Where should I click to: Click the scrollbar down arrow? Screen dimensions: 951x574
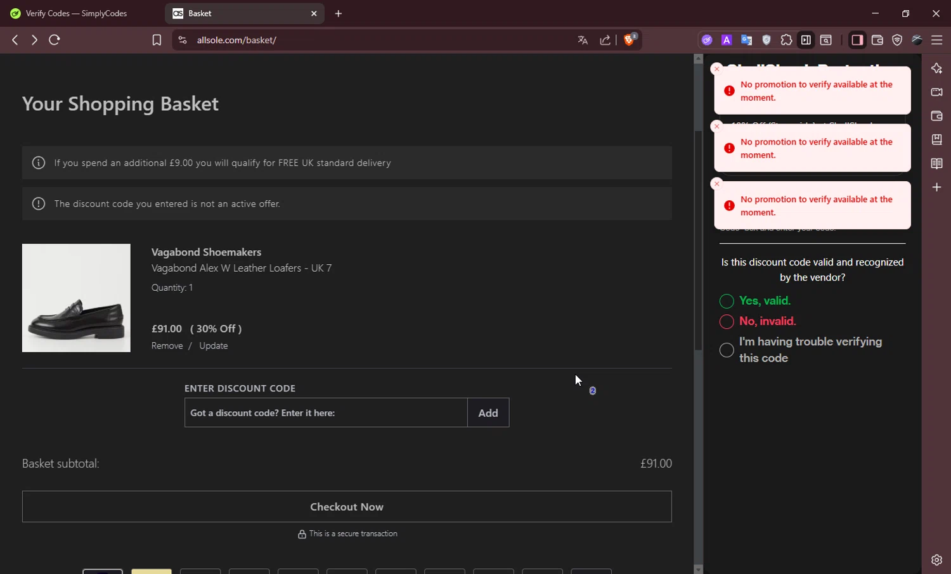coord(698,569)
